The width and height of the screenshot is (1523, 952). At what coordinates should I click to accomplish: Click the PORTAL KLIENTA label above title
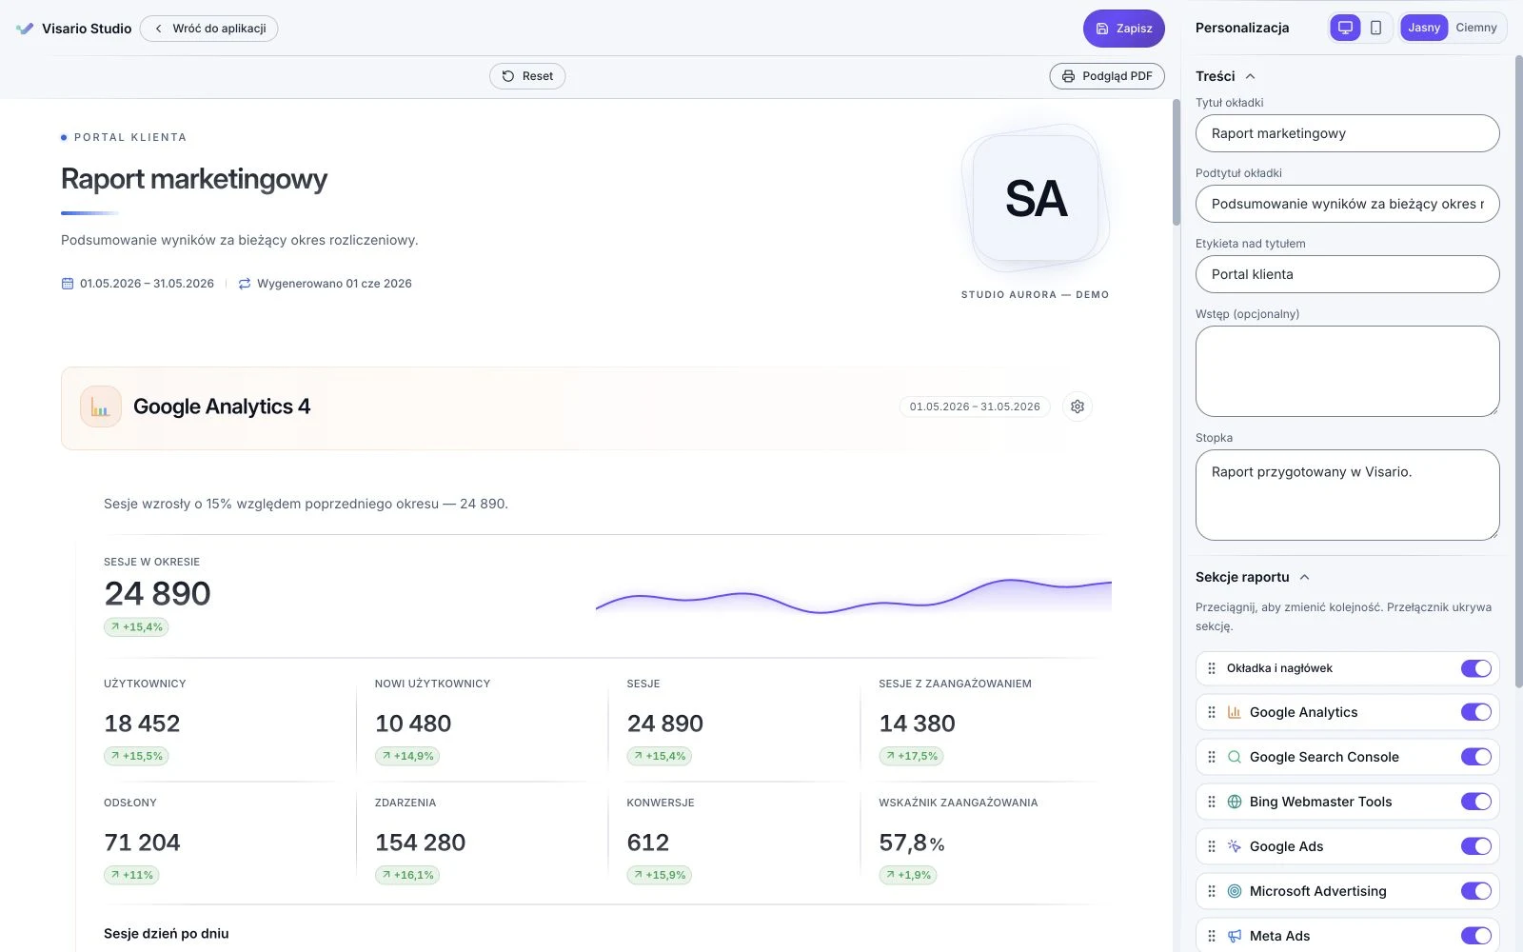130,137
